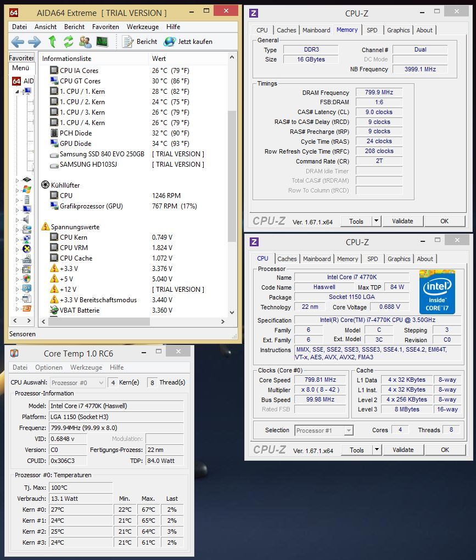476x560 pixels.
Task: Click the AIDA64 list vertical scrollbar thumb
Action: pos(232,176)
